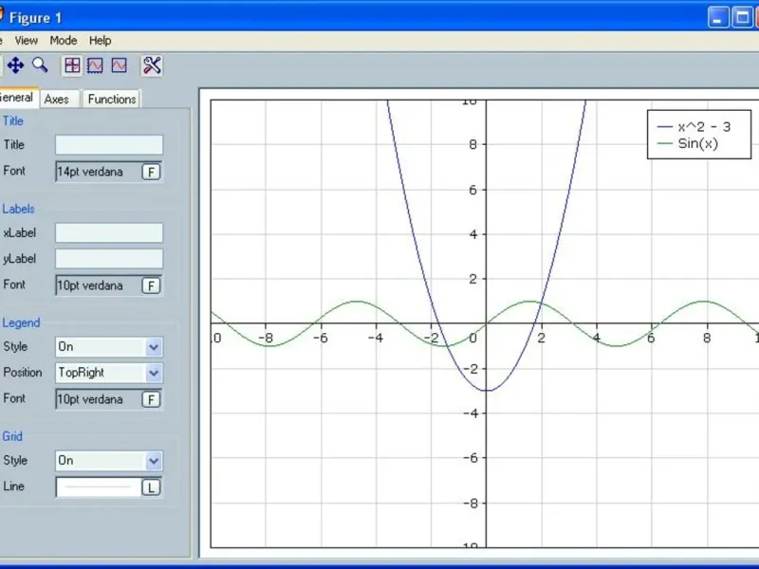This screenshot has width=759, height=569.
Task: Switch to the Functions tab
Action: (112, 100)
